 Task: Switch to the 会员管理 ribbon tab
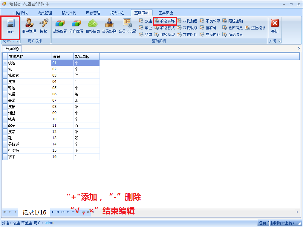point(45,13)
